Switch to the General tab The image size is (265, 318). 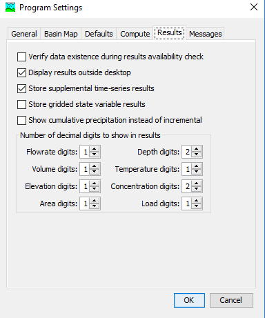coord(24,34)
